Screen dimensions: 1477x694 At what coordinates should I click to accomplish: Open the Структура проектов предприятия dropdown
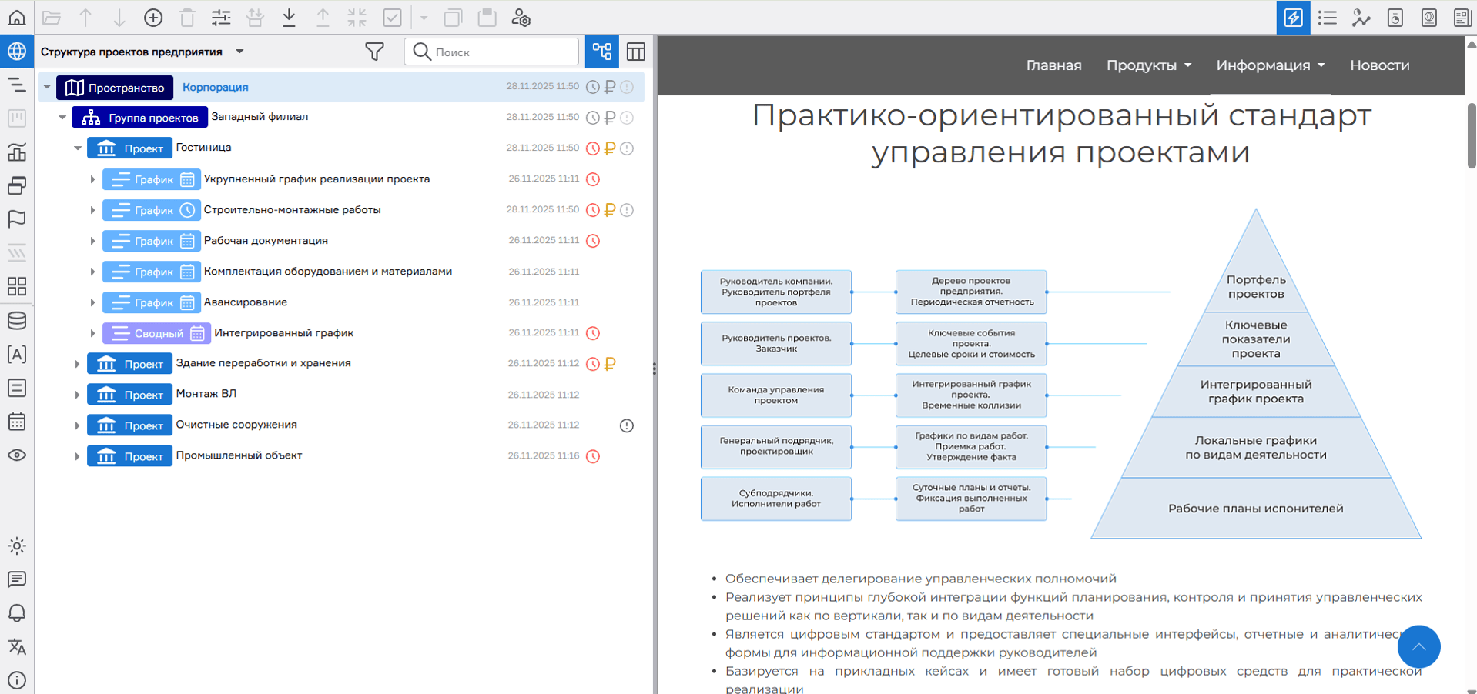tap(239, 52)
